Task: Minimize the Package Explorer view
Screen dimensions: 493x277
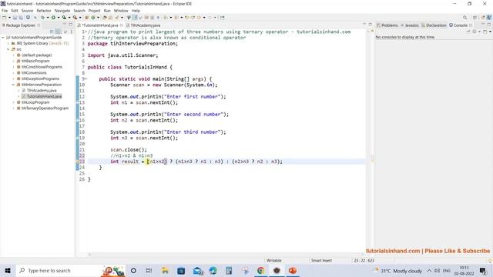Action: [x=65, y=24]
